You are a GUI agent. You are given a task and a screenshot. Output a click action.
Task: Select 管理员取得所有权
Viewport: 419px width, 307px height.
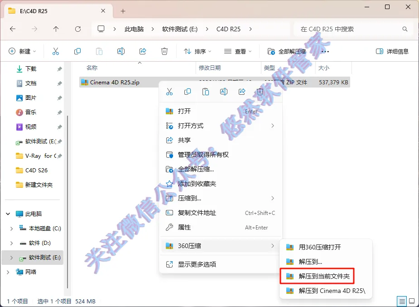click(221, 155)
